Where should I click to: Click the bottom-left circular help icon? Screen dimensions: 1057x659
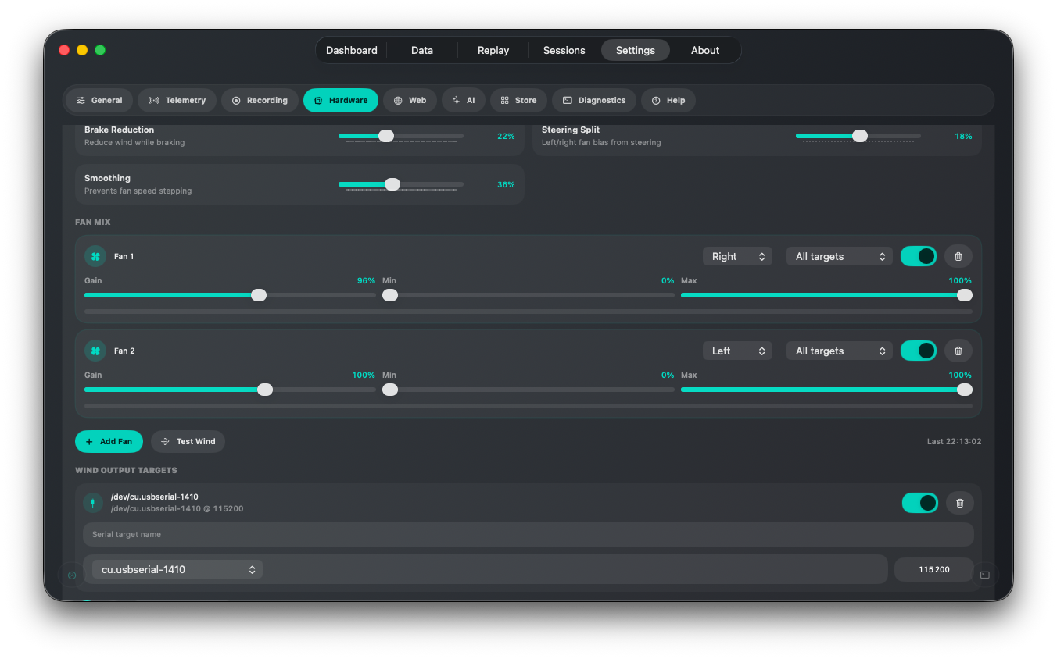(72, 575)
